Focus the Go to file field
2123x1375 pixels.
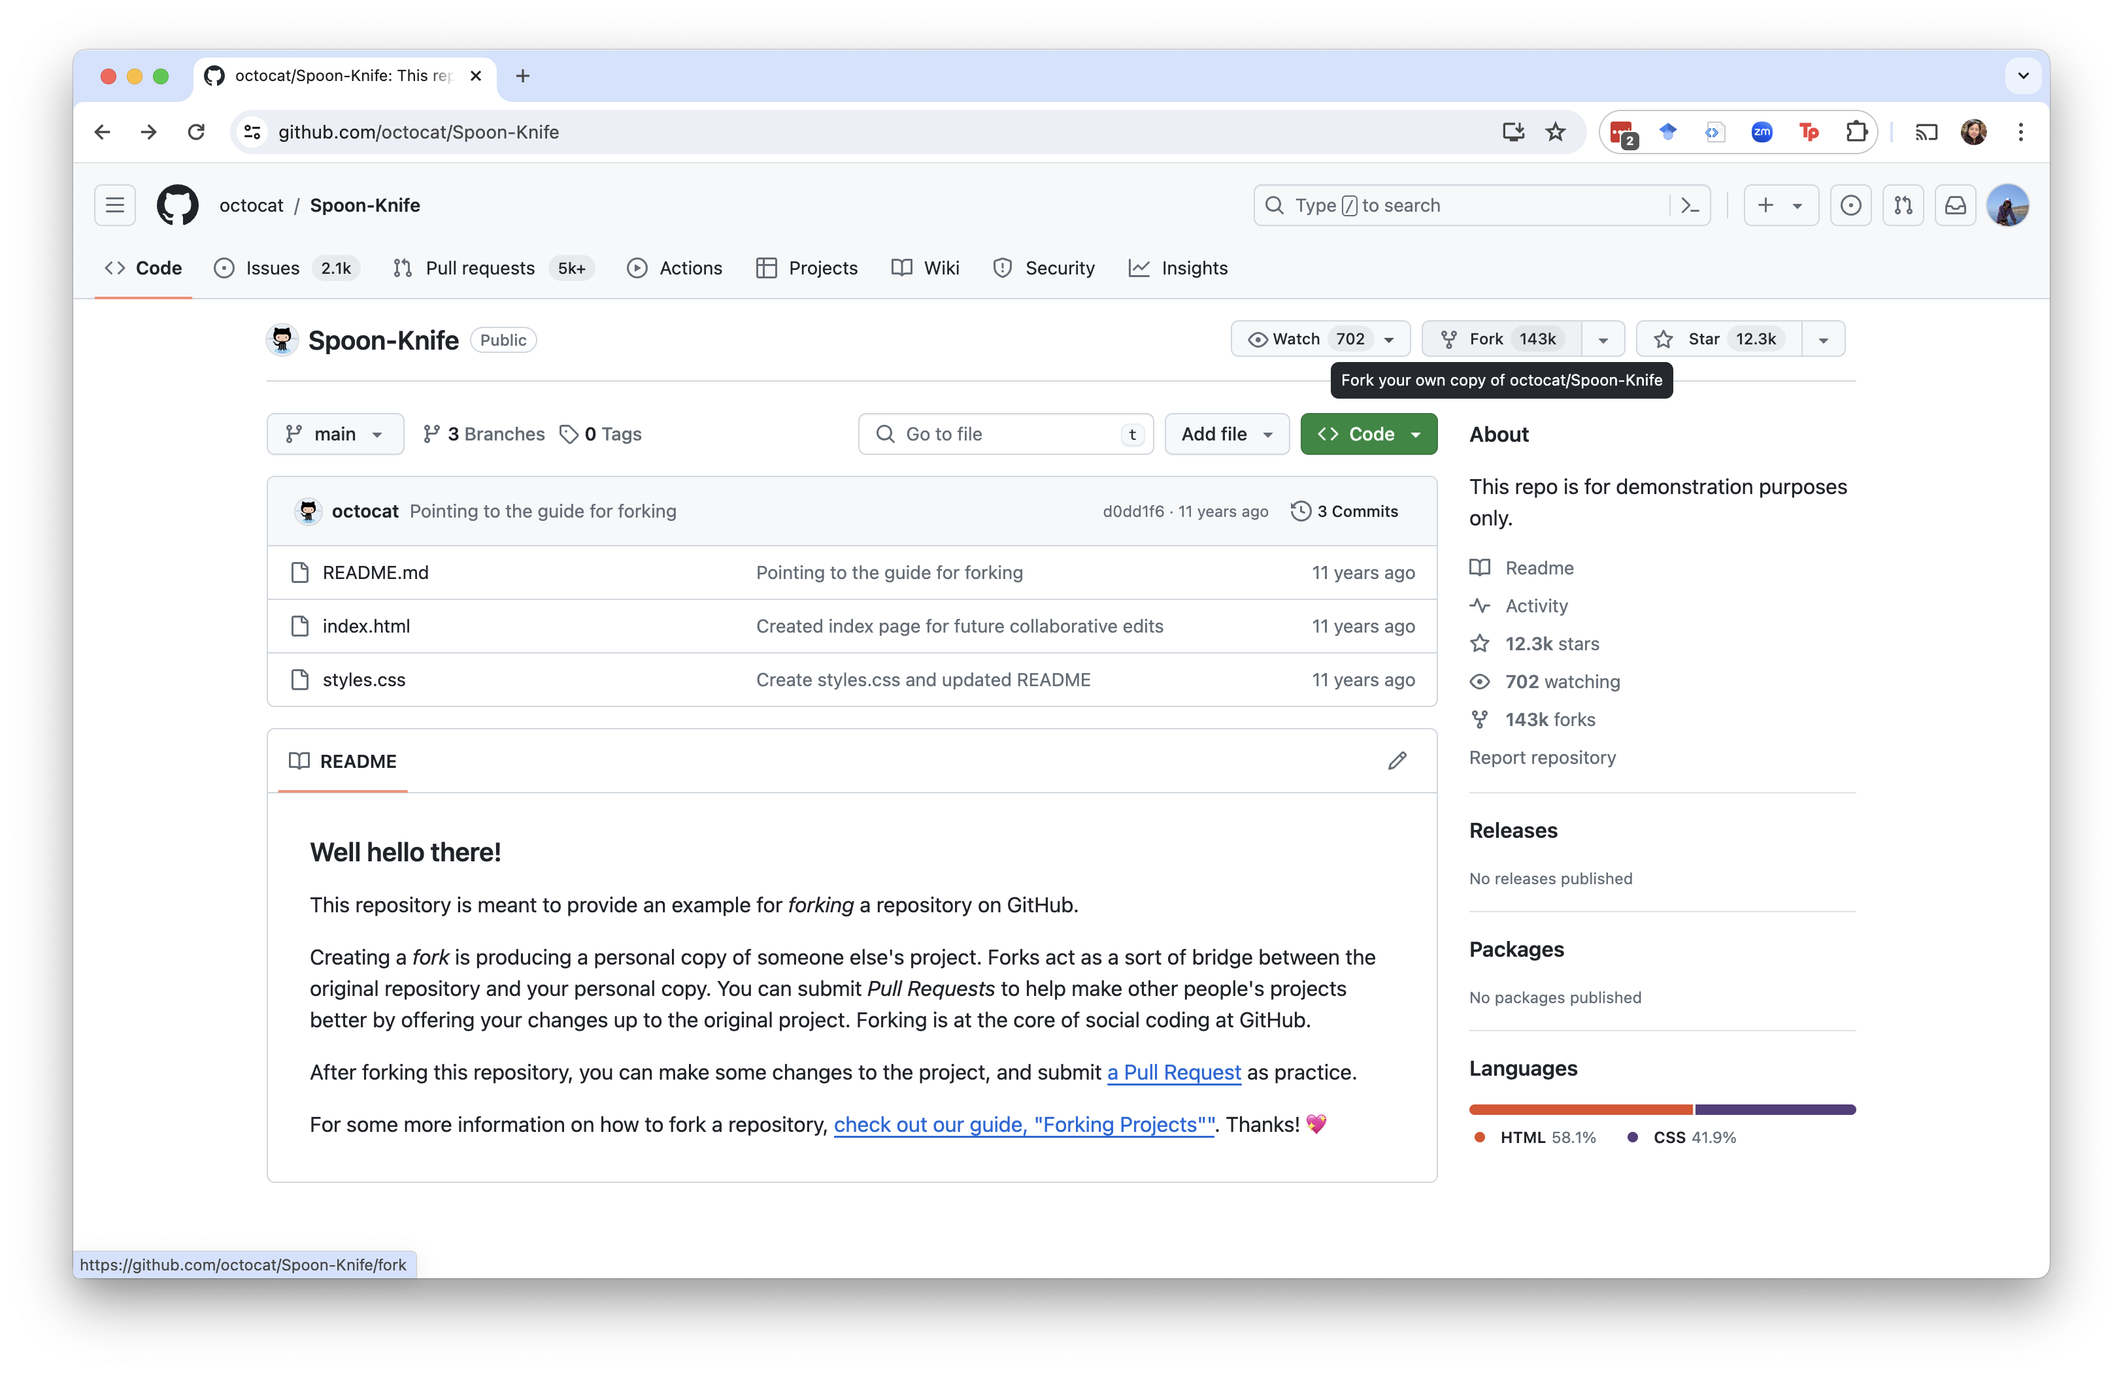[1005, 434]
